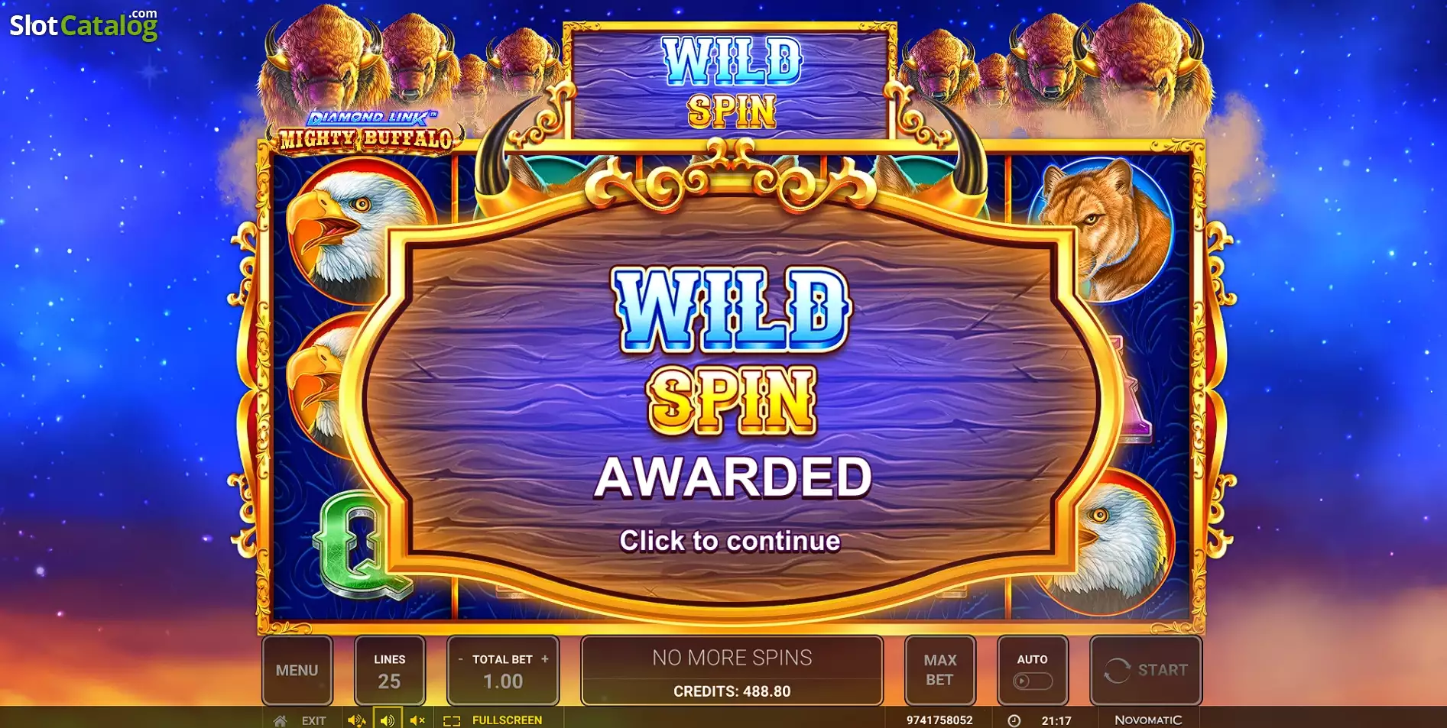
Task: Open the LINES 25 selector
Action: 389,670
